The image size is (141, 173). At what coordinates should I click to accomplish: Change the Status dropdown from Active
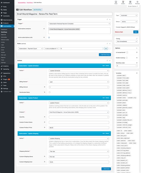(x=129, y=22)
